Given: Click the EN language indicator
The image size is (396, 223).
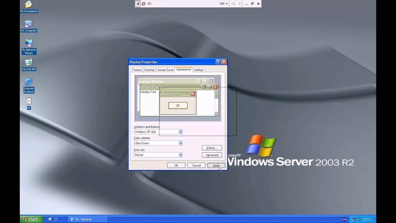Looking at the screenshot, I should pos(344,220).
